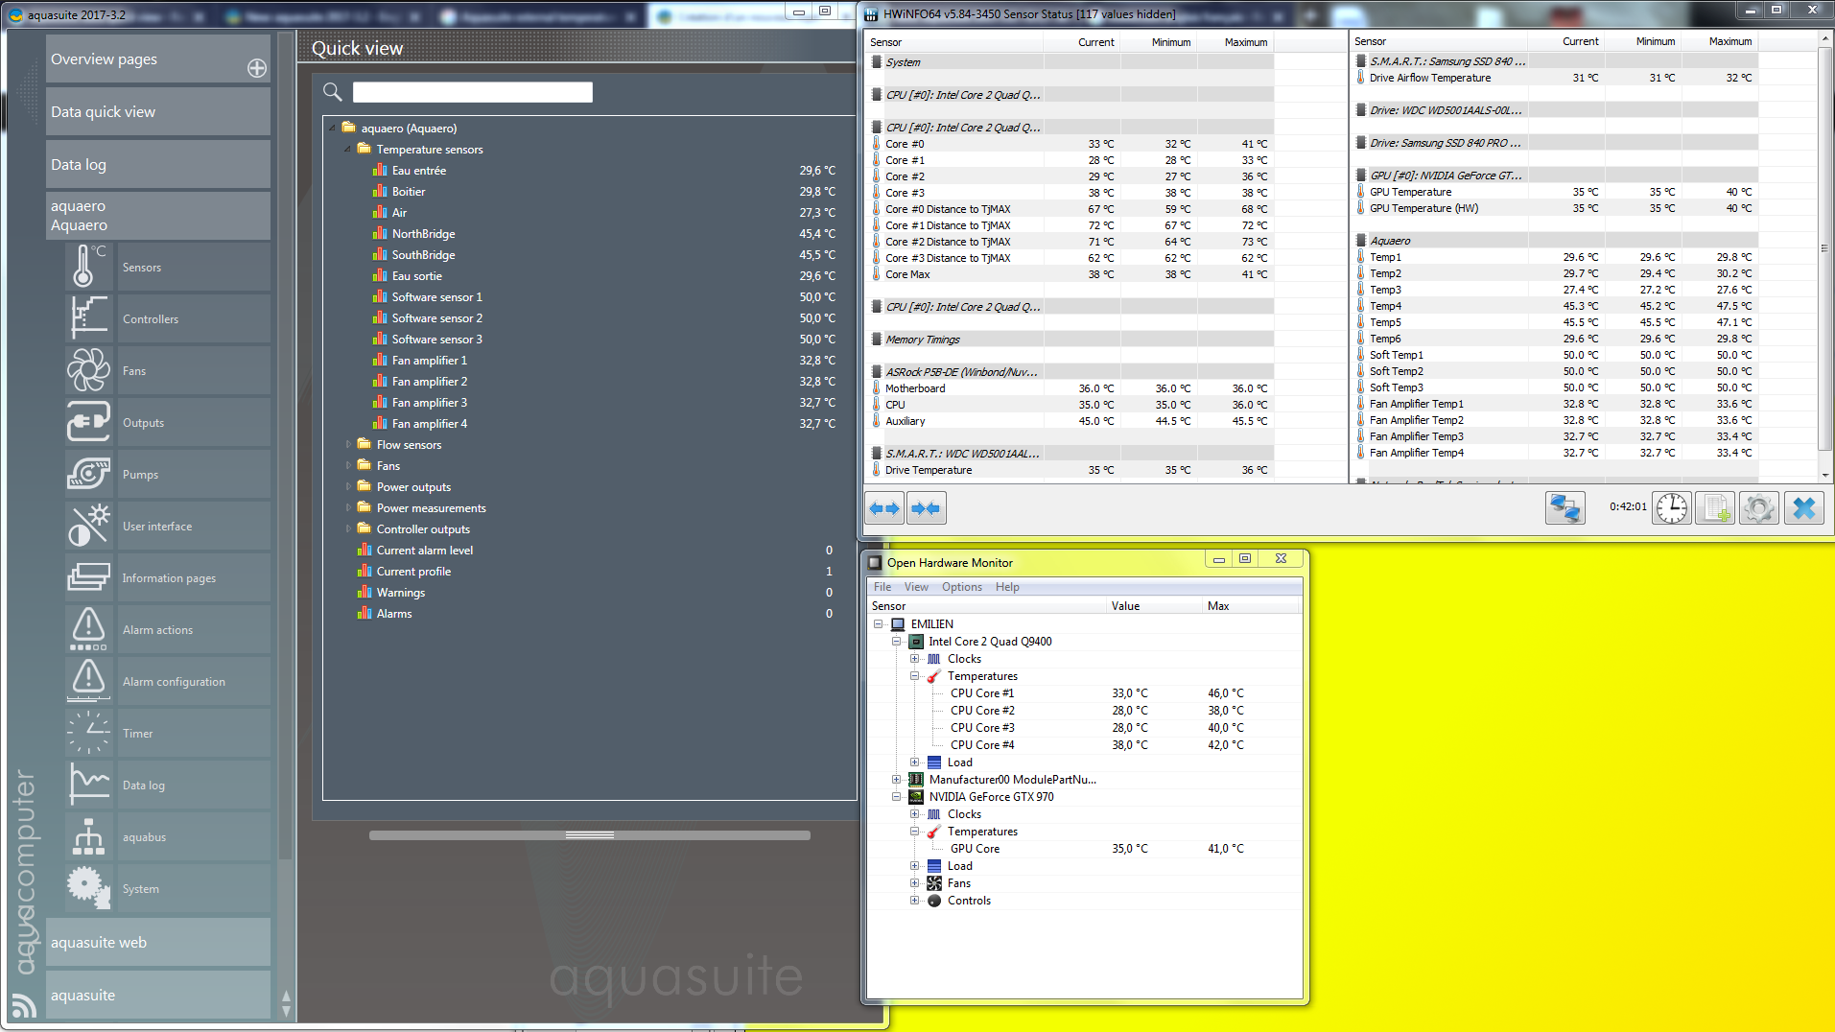Click HWiNFO expand columns blue arrows button

tap(884, 507)
